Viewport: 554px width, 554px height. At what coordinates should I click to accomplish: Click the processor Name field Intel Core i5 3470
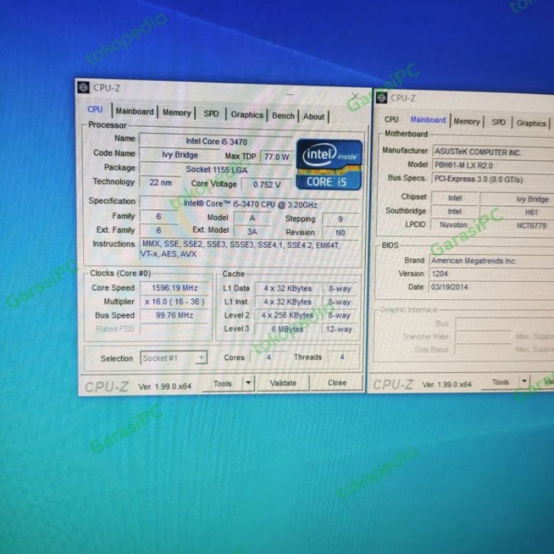pos(216,141)
